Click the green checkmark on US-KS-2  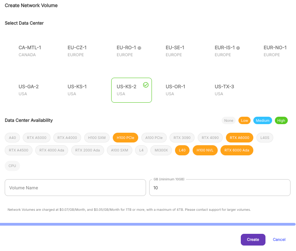point(146,84)
